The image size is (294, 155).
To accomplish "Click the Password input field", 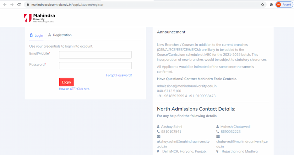I will (95, 66).
